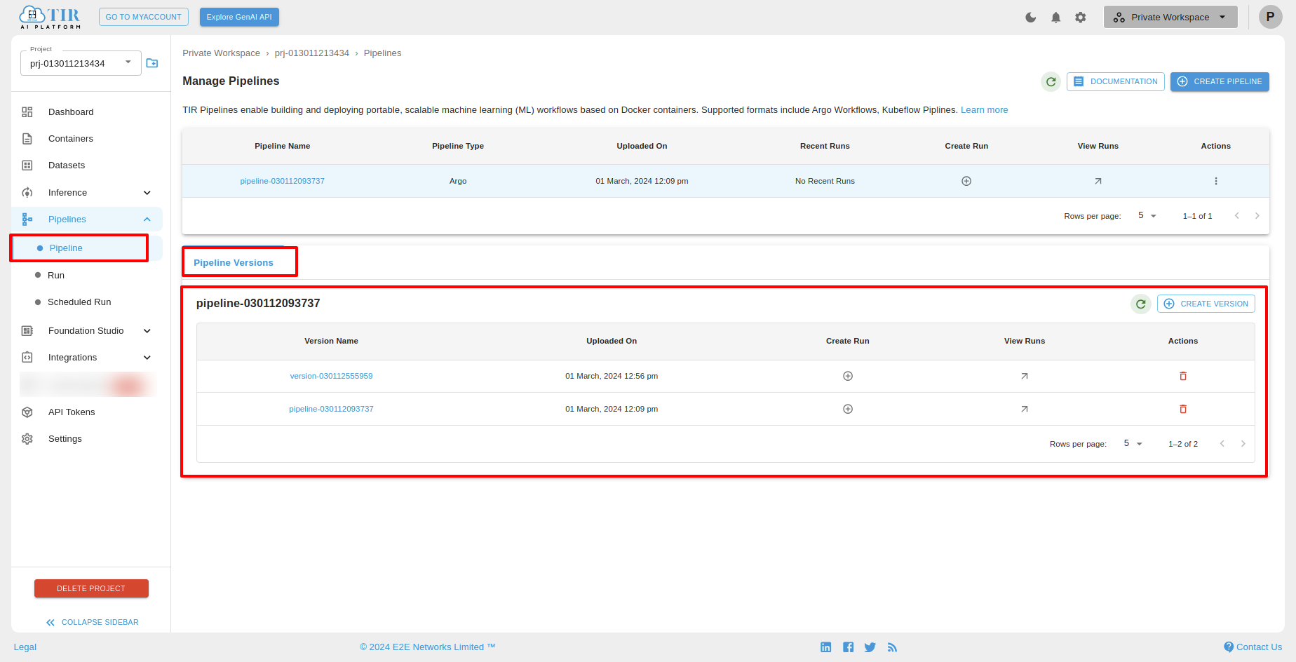Open the pipeline-030112093737 link in the versions table

(x=331, y=409)
